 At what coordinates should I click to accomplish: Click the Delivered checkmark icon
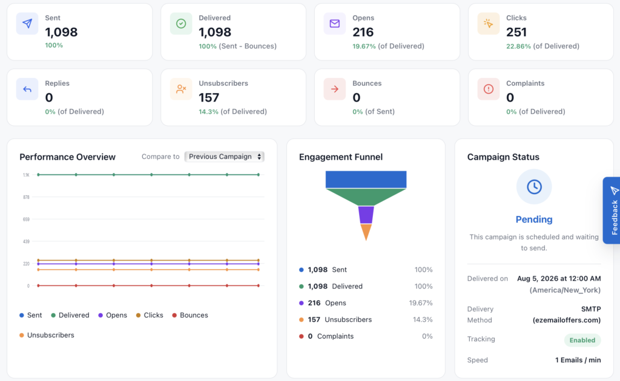(181, 24)
